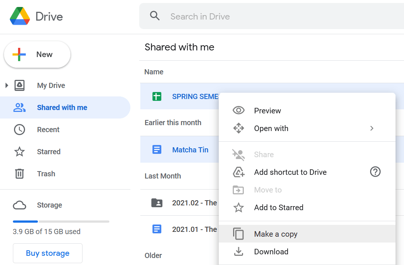Open the Storage label
404x265 pixels.
(x=49, y=205)
